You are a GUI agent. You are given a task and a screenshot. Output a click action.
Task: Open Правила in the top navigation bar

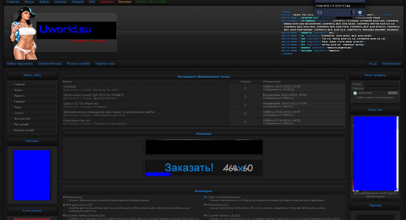pyautogui.click(x=107, y=2)
